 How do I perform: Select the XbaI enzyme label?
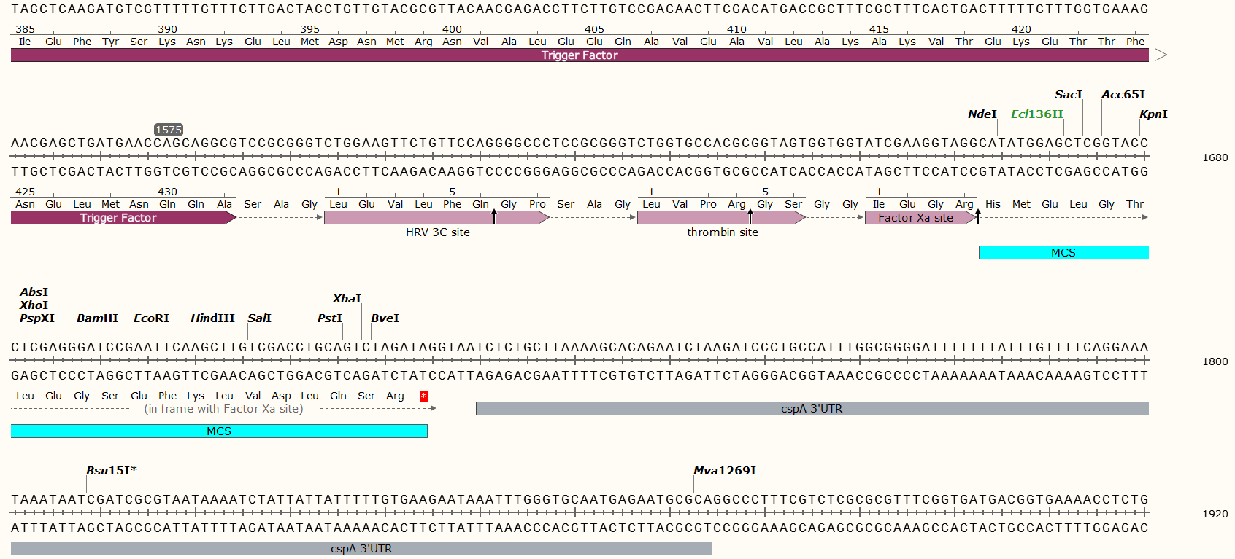(x=347, y=299)
